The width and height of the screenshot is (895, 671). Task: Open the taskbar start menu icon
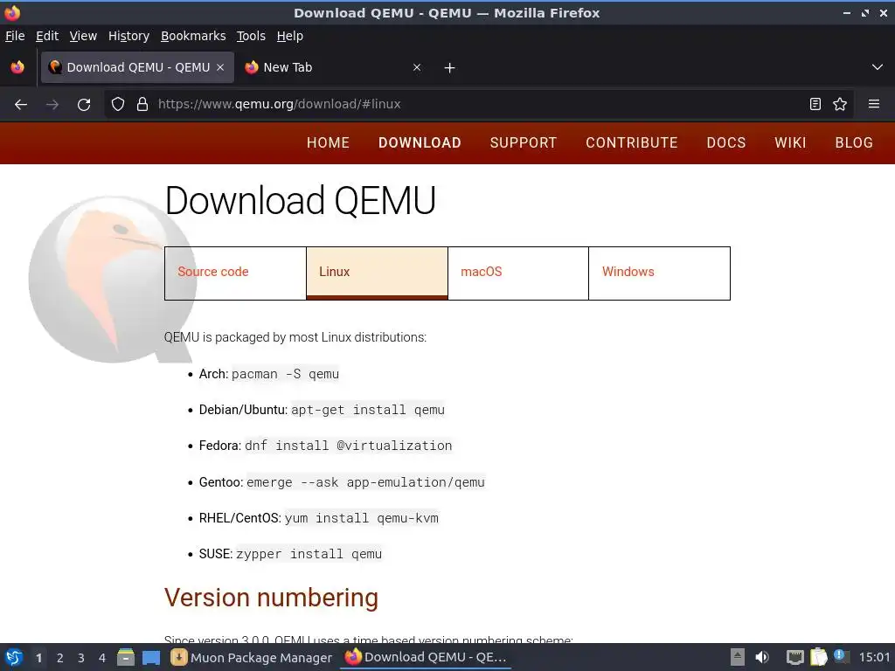point(14,657)
